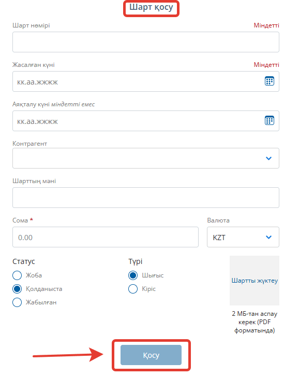Click the Кіріс label text
Viewport: 299px width, 376px height.
pos(149,289)
